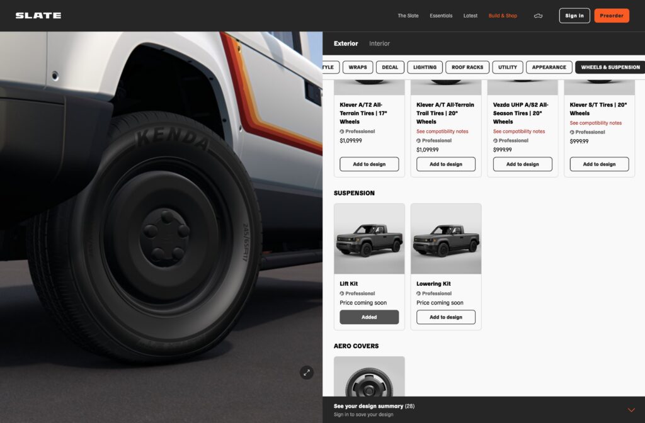Click the 'See your design summary' text
The height and width of the screenshot is (423, 645).
[x=368, y=406]
